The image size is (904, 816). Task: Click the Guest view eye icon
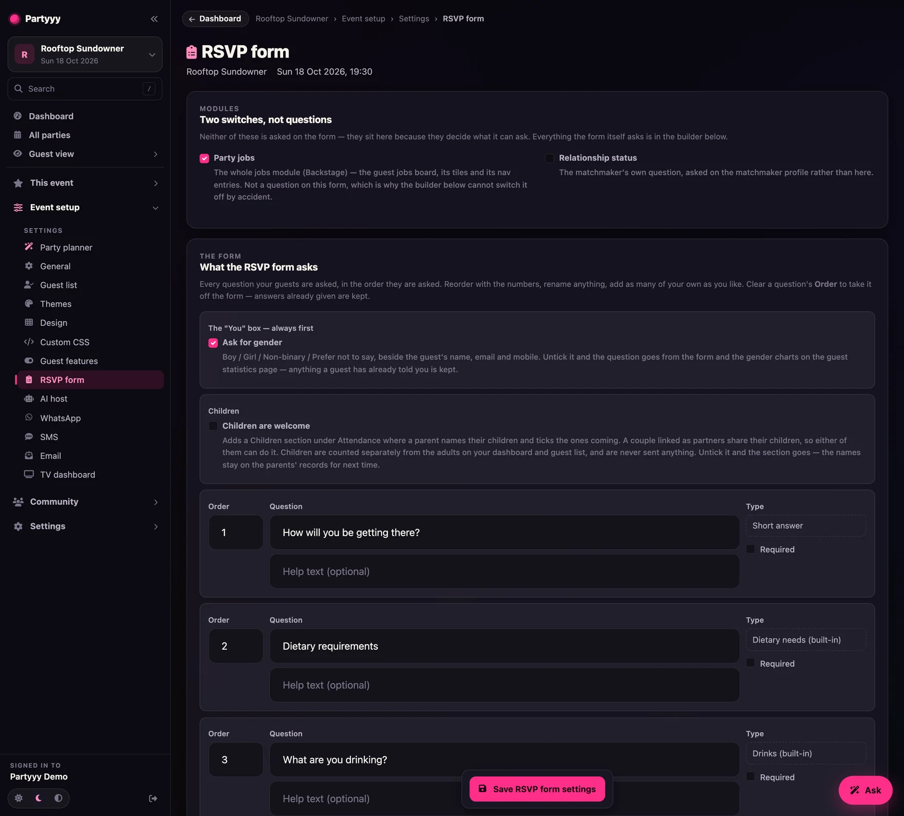(x=17, y=154)
